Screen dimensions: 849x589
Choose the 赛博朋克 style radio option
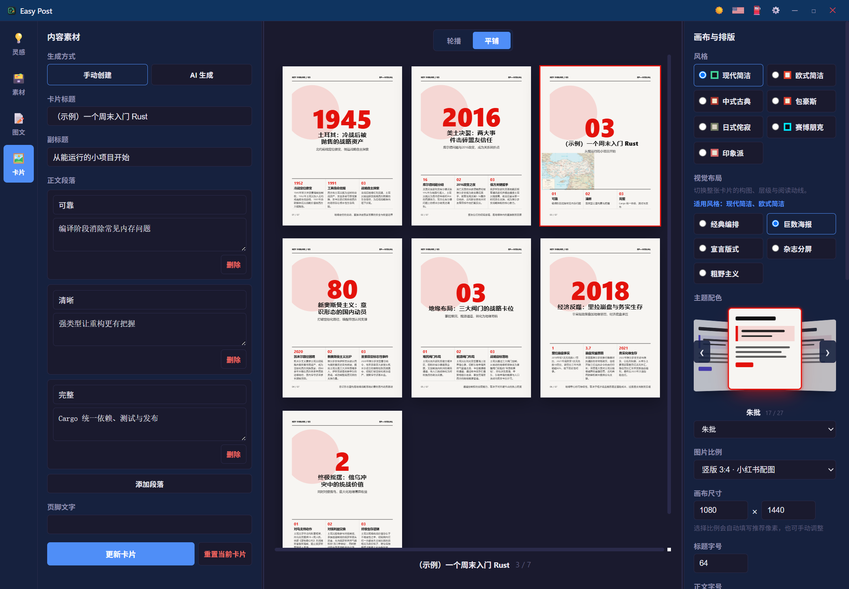pos(801,127)
